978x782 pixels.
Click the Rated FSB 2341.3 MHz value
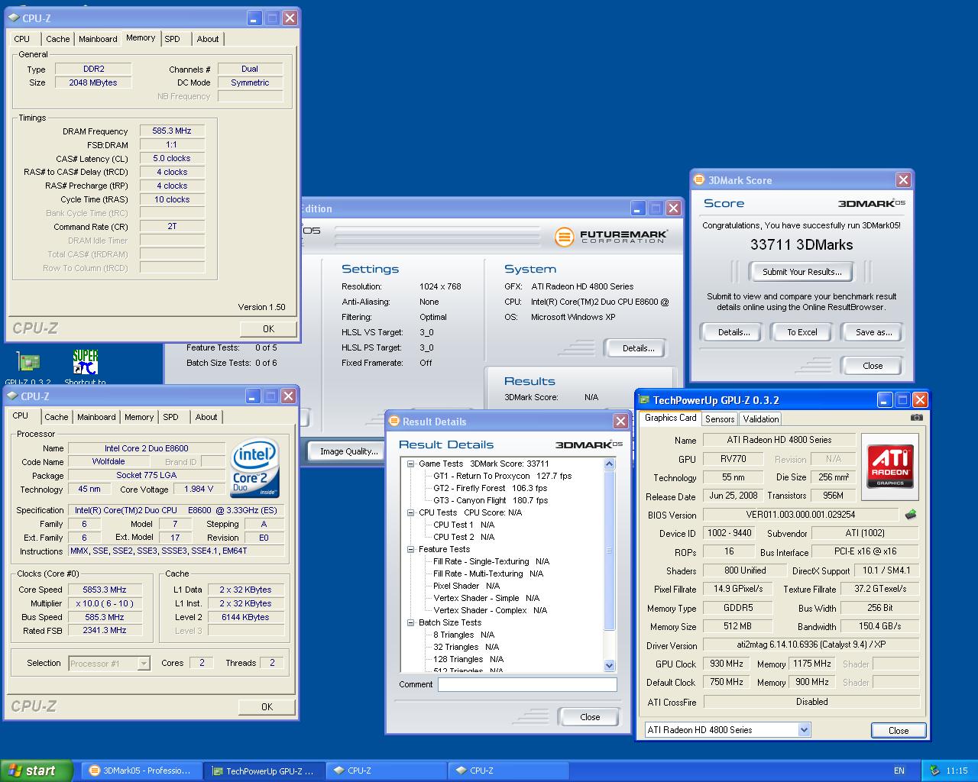click(x=105, y=631)
